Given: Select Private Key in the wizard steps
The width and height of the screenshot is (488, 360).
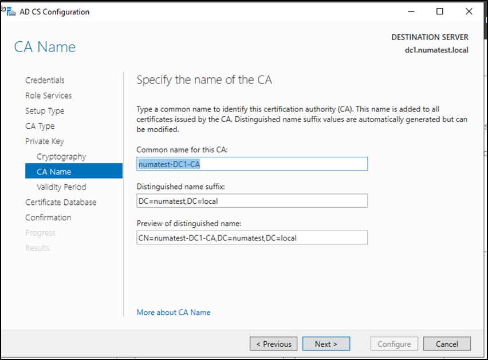Looking at the screenshot, I should pyautogui.click(x=44, y=141).
